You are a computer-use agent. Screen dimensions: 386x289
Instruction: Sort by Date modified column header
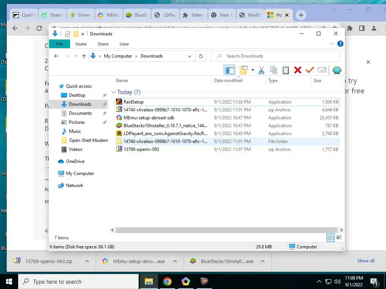[x=228, y=81]
